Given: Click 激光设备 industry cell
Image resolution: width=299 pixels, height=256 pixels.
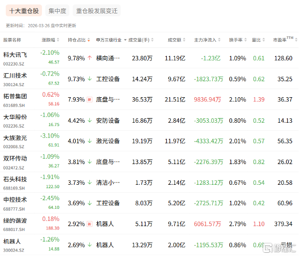Looking at the screenshot, I should pos(108,141).
